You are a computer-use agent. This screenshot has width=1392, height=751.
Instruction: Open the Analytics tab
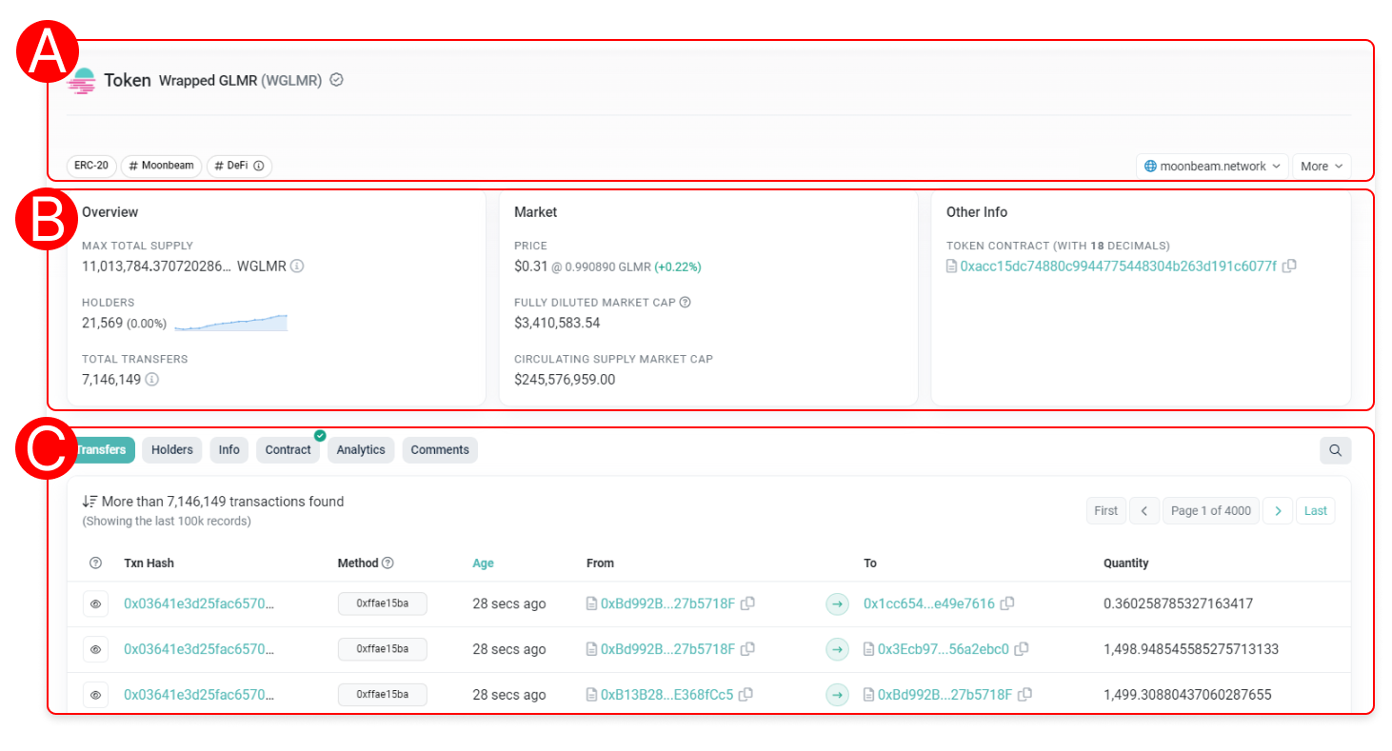361,450
